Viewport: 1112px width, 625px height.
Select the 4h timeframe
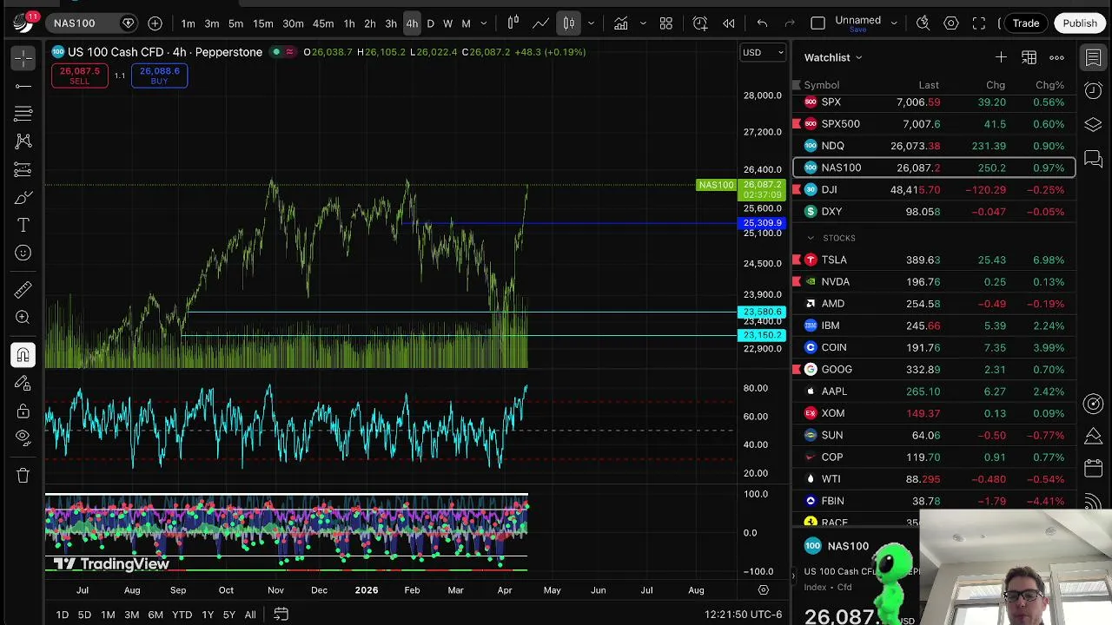coord(411,23)
